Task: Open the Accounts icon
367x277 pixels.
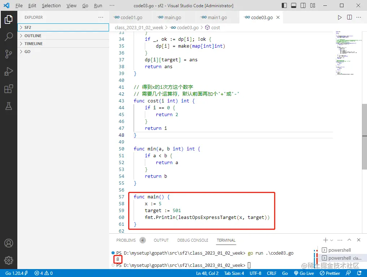Action: (x=8, y=243)
